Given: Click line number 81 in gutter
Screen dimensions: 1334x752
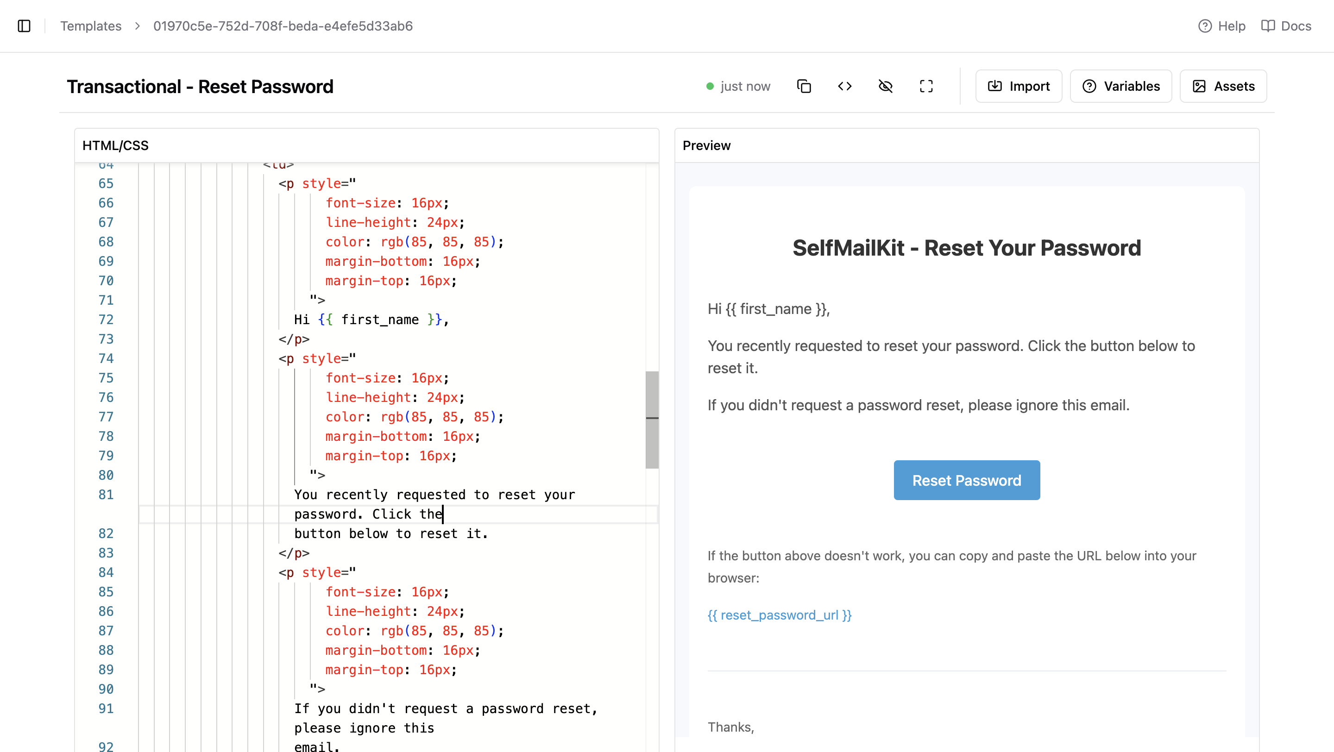Looking at the screenshot, I should (106, 494).
